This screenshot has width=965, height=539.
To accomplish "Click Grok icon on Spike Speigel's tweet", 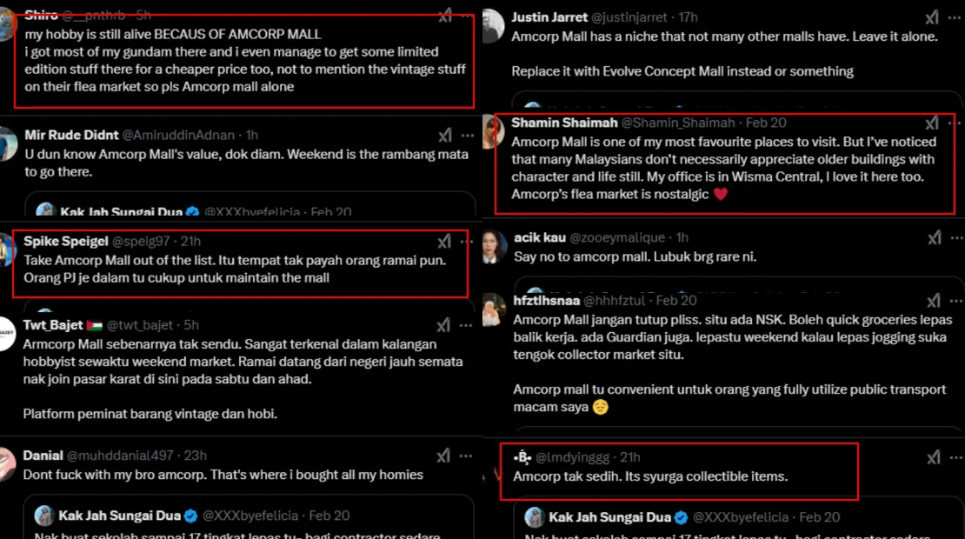I will pyautogui.click(x=443, y=241).
